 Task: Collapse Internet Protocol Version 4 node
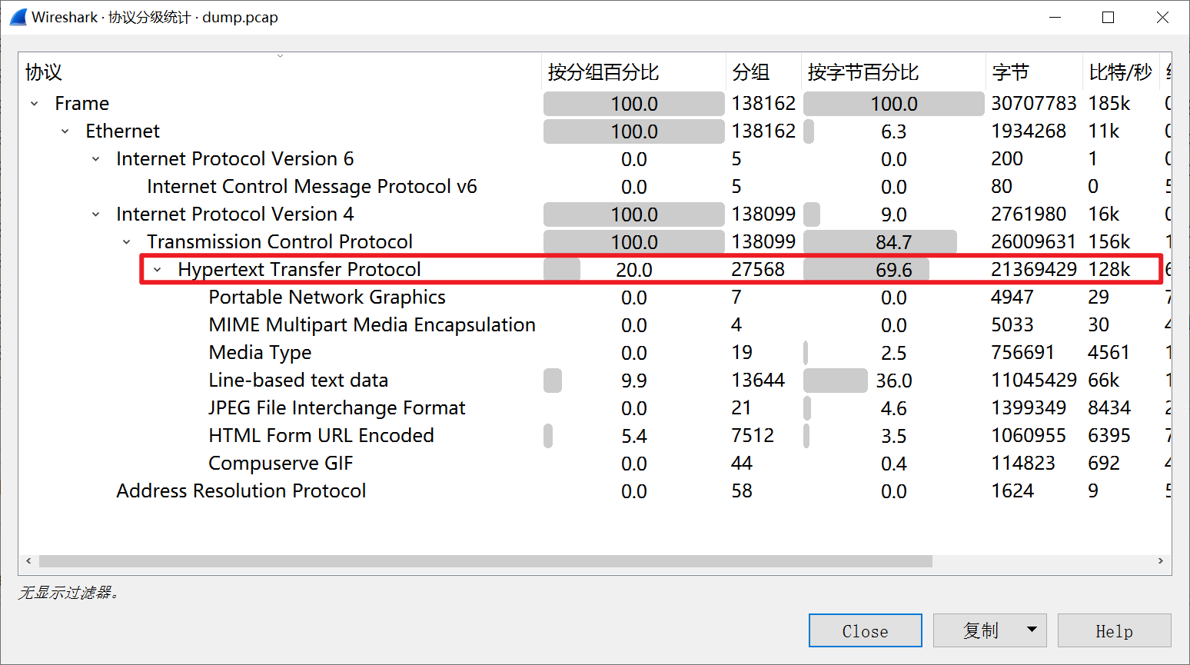(x=96, y=214)
